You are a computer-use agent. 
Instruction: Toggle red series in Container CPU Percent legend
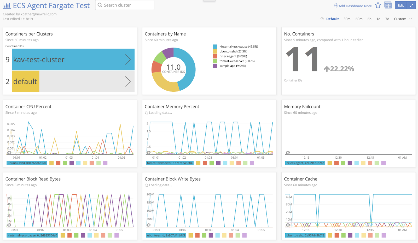tap(58, 163)
